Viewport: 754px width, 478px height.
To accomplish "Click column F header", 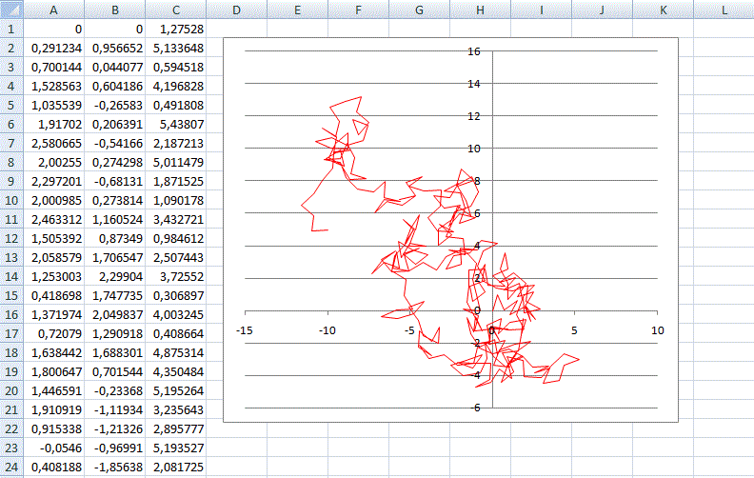I will pos(358,10).
